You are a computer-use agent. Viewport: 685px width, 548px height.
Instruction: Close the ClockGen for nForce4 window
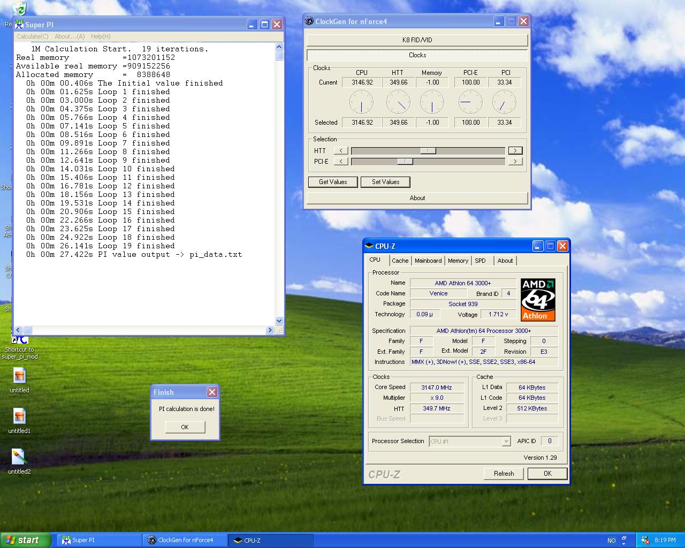(x=523, y=21)
